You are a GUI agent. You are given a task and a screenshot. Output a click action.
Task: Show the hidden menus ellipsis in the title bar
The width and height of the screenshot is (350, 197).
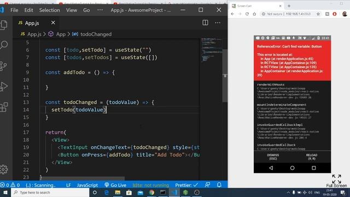(x=100, y=10)
